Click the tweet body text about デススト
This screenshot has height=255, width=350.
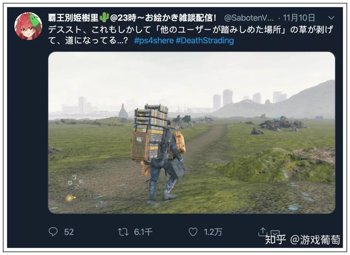coord(191,35)
